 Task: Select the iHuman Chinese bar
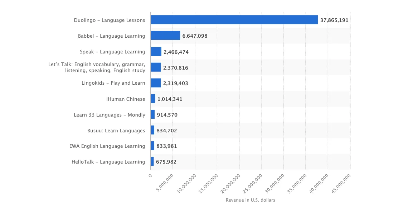[x=152, y=99]
